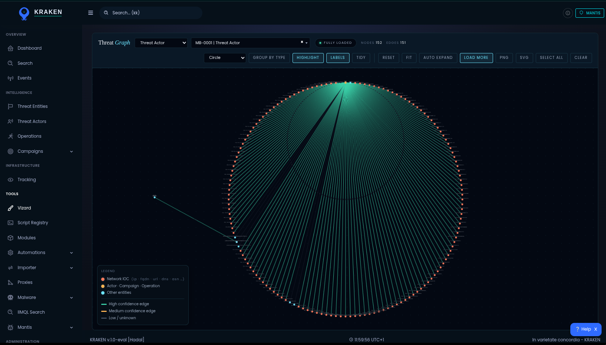Click the Kraken logo icon
Viewport: 606px width, 345px height.
24,14
